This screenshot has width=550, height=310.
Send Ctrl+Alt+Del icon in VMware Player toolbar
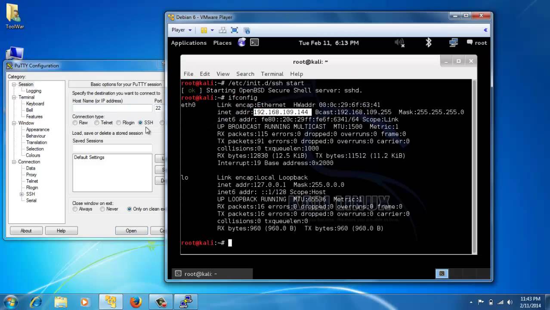pyautogui.click(x=222, y=30)
